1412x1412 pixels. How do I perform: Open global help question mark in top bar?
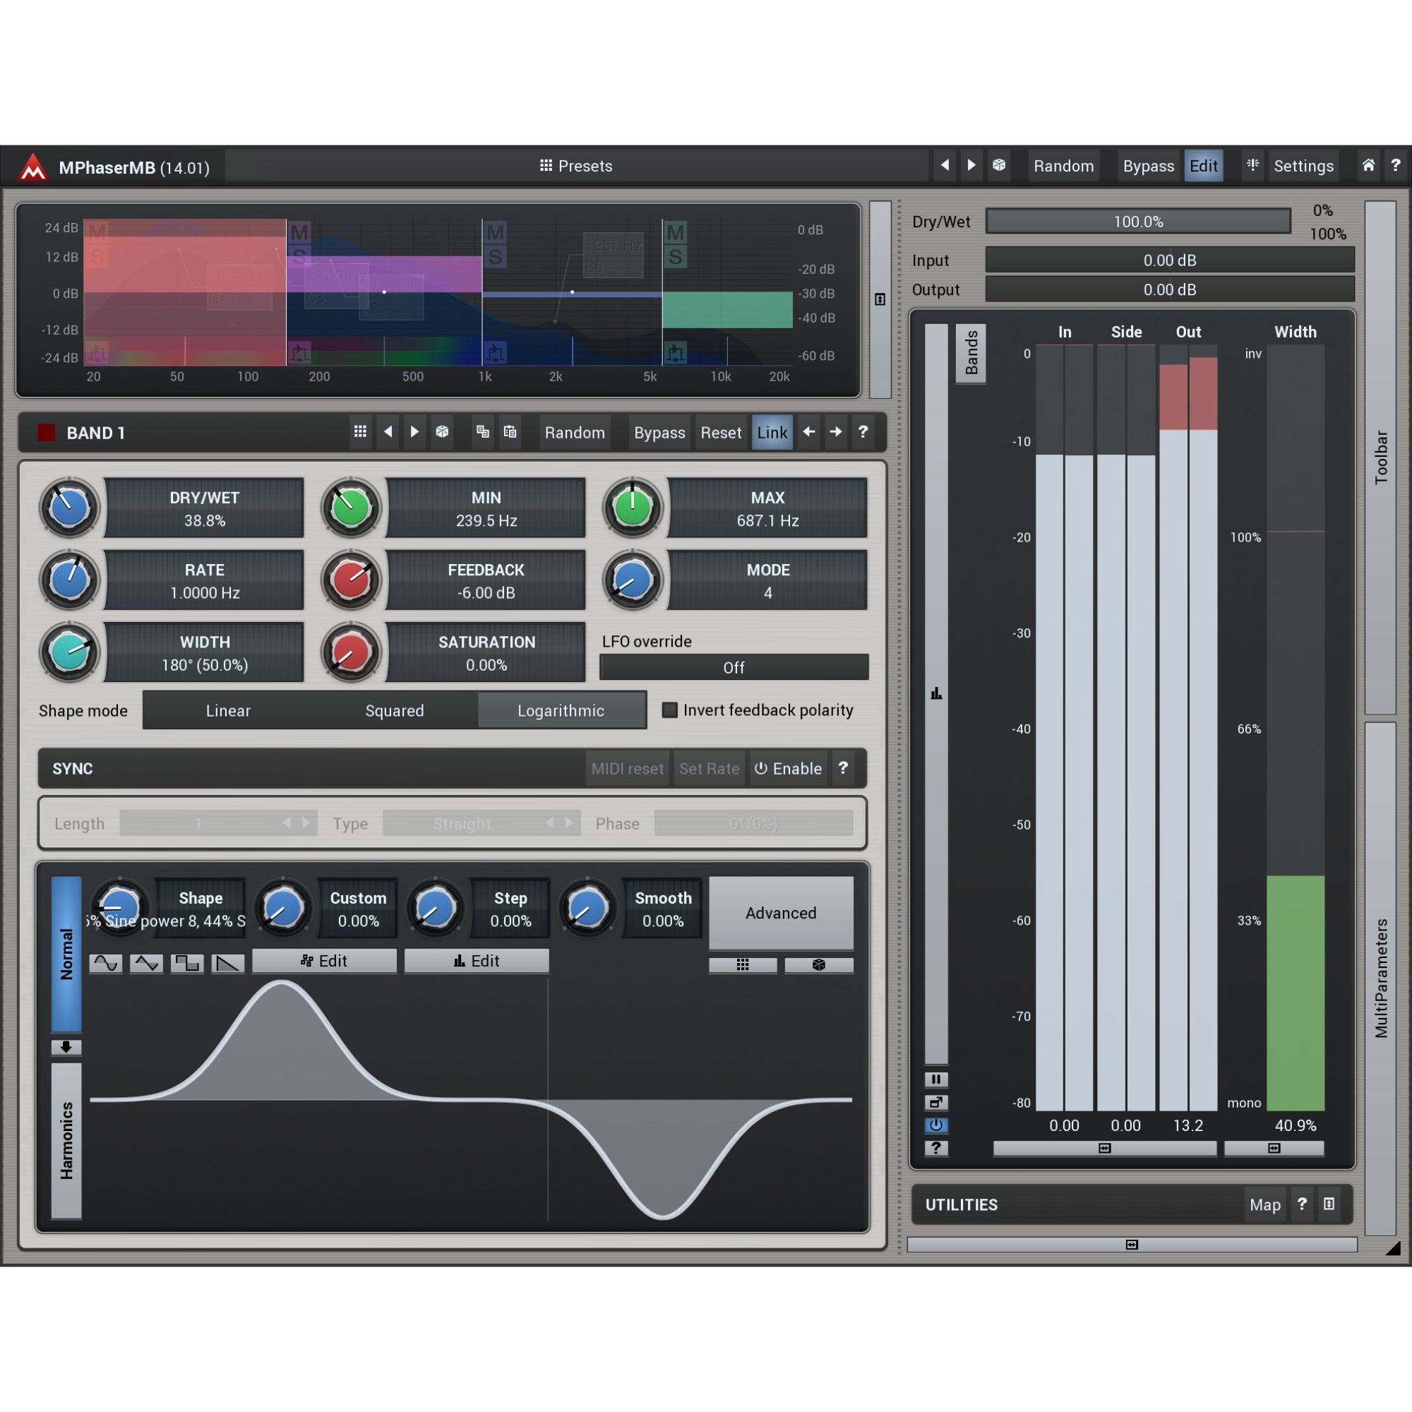pos(1395,166)
